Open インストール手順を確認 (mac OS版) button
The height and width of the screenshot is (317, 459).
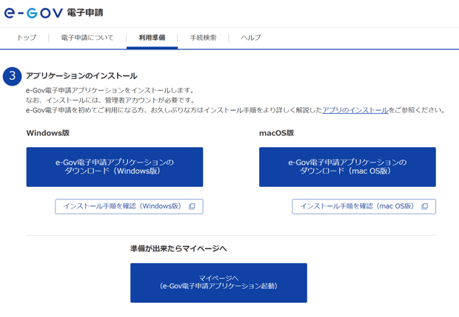coord(363,207)
